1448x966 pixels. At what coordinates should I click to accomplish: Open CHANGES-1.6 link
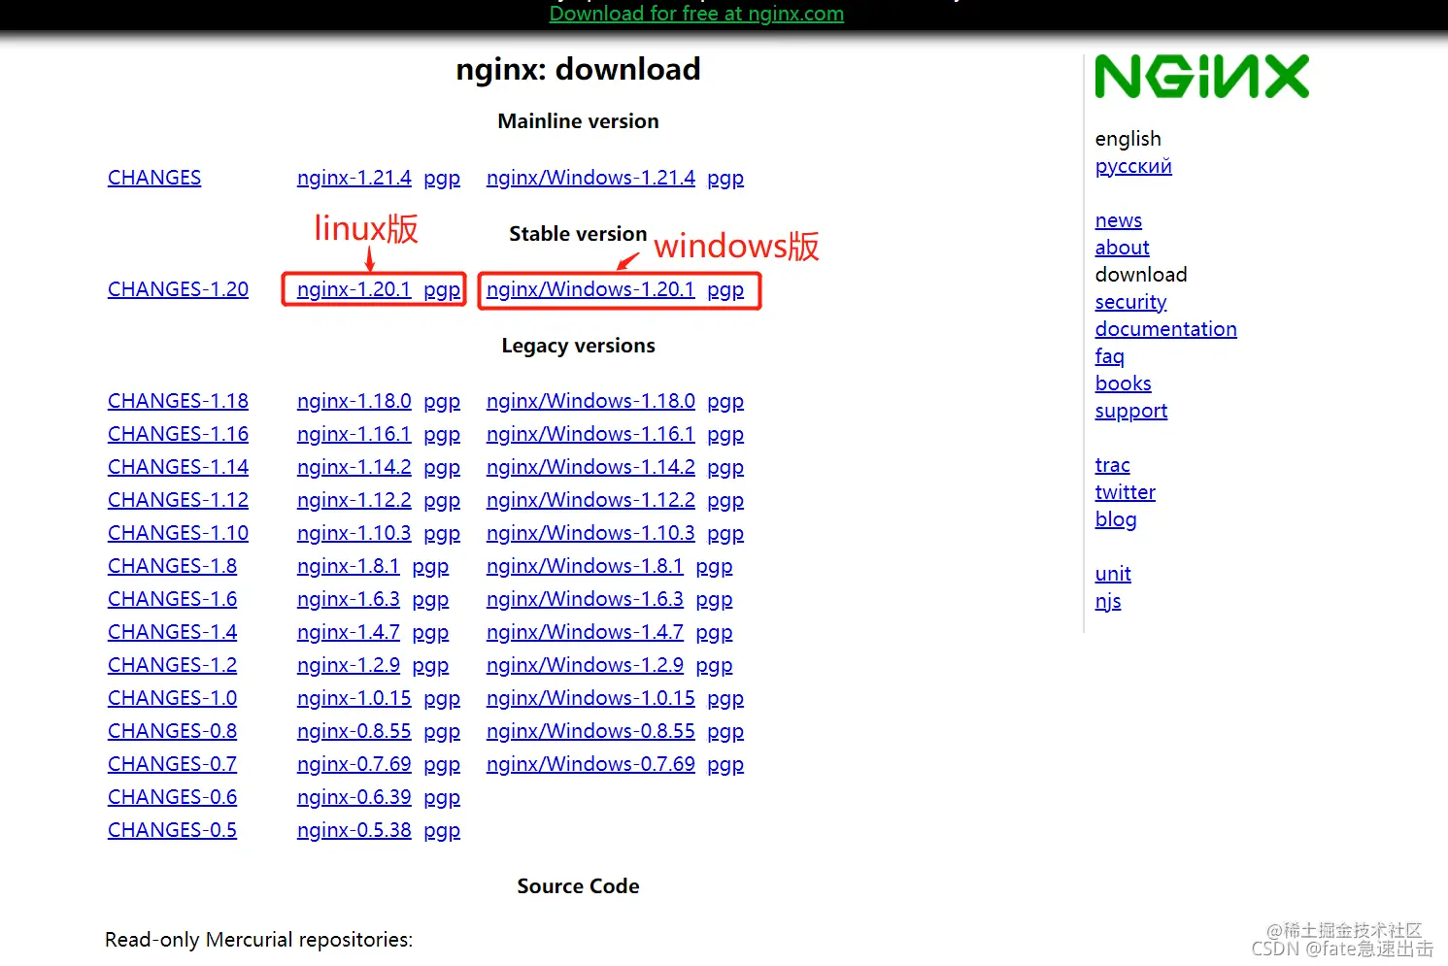172,599
